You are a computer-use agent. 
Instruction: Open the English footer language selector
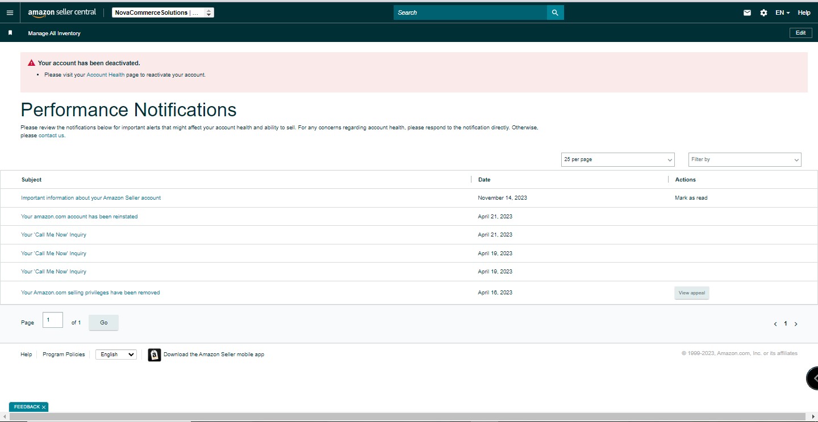coord(116,355)
